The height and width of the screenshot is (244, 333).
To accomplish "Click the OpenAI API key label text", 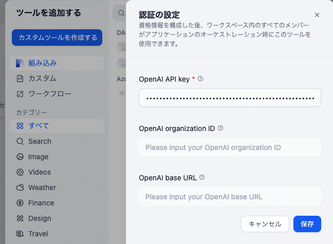I will pos(164,79).
